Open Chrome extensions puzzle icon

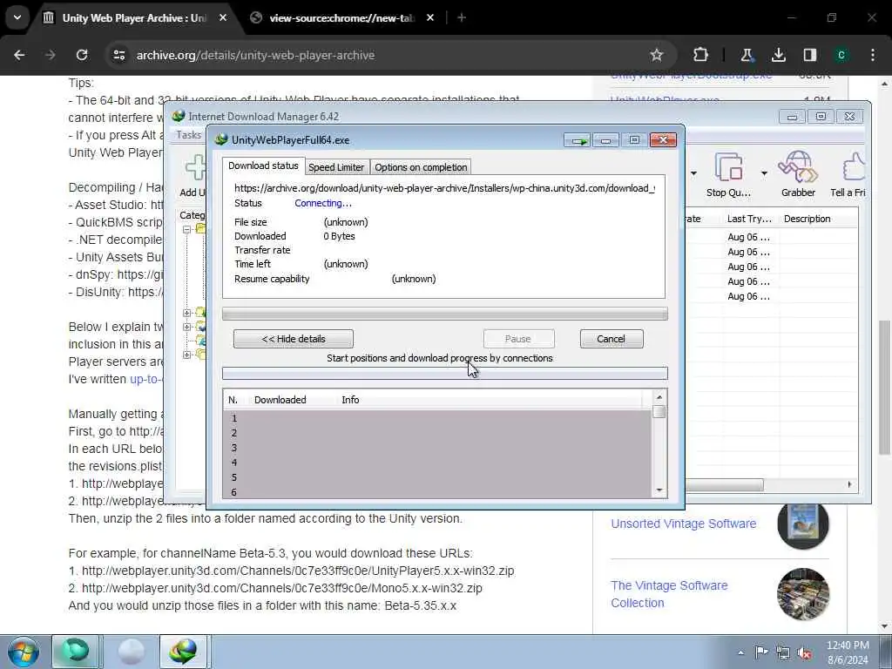tap(700, 55)
